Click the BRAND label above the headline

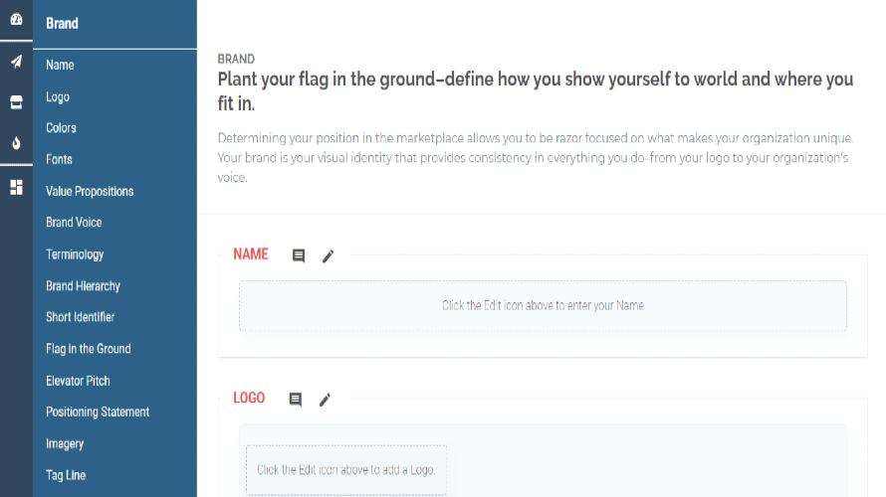pyautogui.click(x=236, y=59)
